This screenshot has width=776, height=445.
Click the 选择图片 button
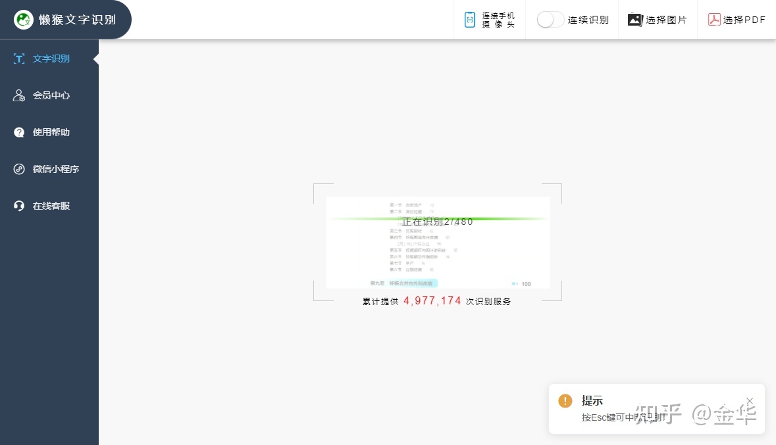658,20
